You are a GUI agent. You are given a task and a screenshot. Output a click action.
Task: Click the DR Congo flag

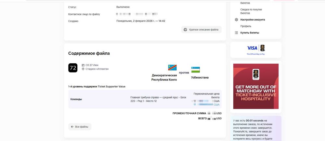[x=172, y=68]
